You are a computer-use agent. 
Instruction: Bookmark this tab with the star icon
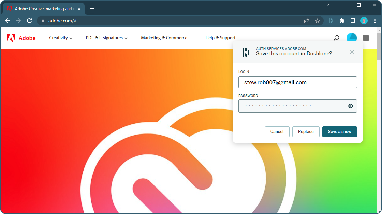point(318,21)
